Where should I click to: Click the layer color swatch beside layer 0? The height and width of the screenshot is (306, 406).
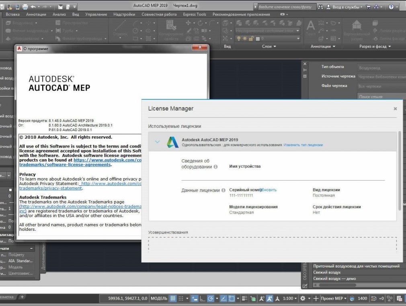[x=258, y=39]
